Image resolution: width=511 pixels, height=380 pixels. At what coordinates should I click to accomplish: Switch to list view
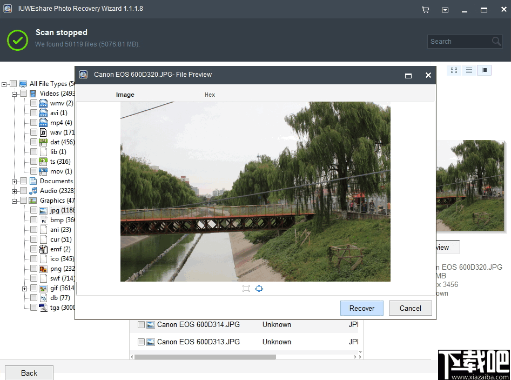(469, 70)
